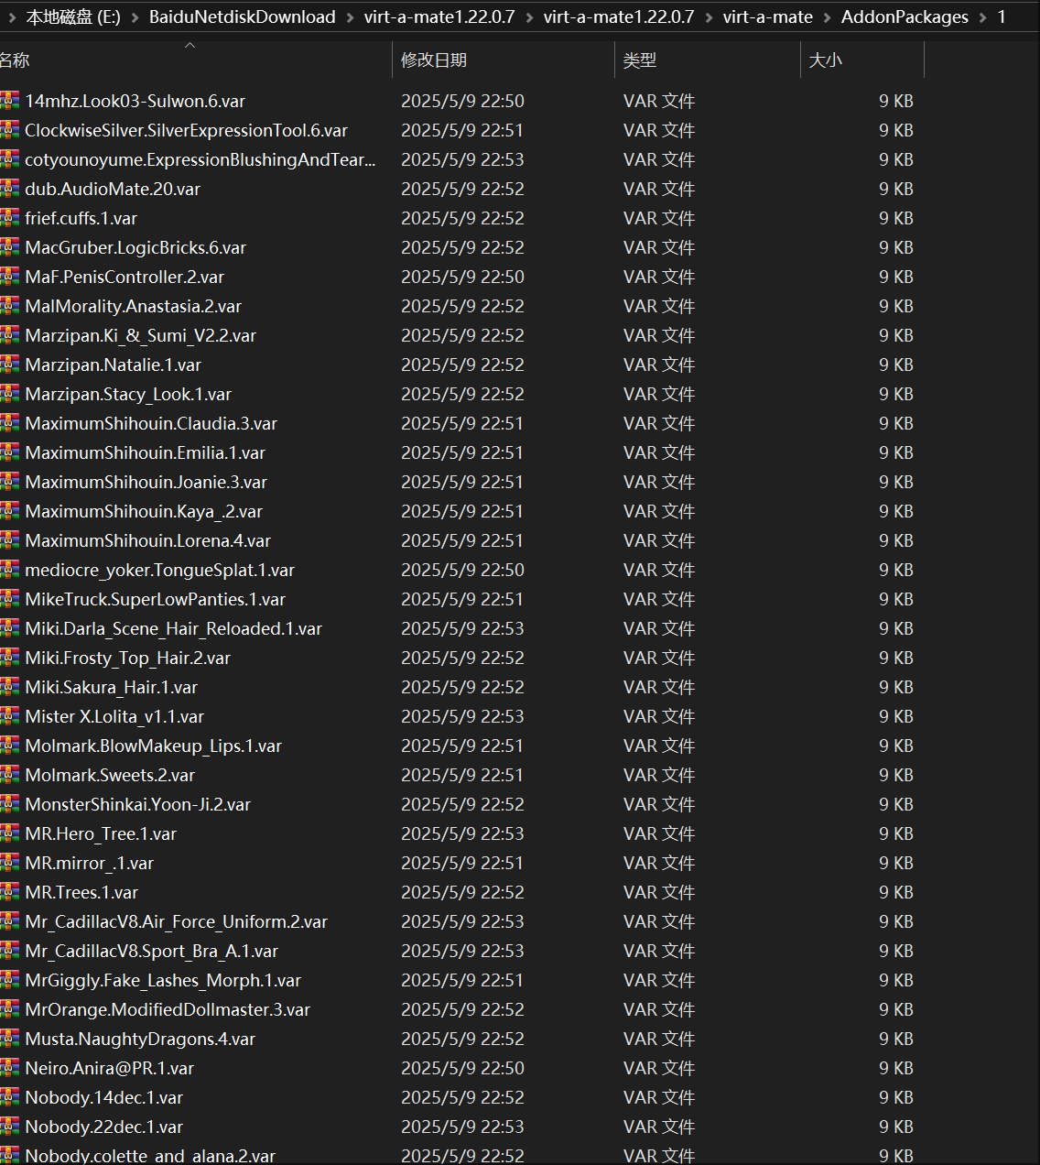Click the file icon of Marzipan.Natalie.1.var

[x=9, y=365]
